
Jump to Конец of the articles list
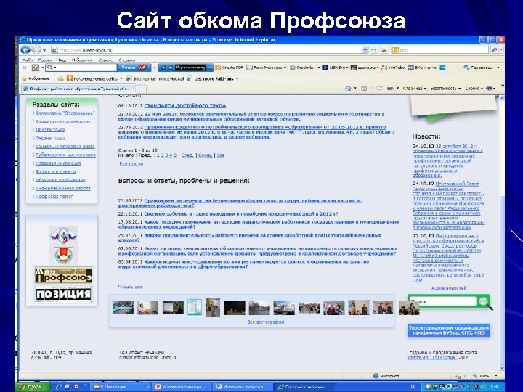point(205,155)
